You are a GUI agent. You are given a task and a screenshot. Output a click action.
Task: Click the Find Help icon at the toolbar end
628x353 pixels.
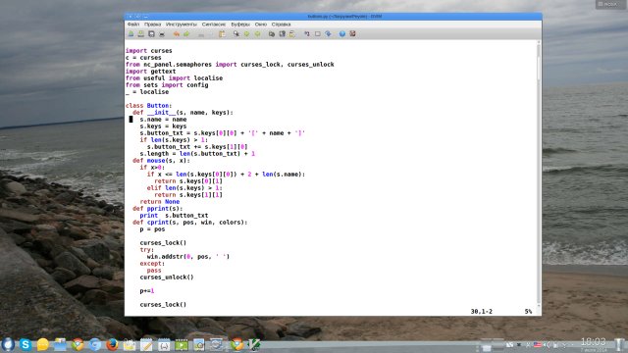pyautogui.click(x=352, y=34)
